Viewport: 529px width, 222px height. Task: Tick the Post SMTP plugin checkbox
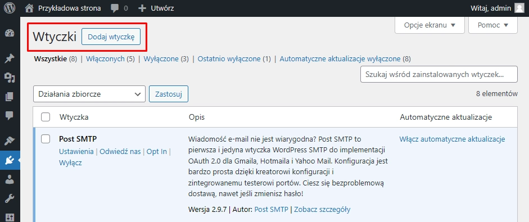[x=46, y=139]
